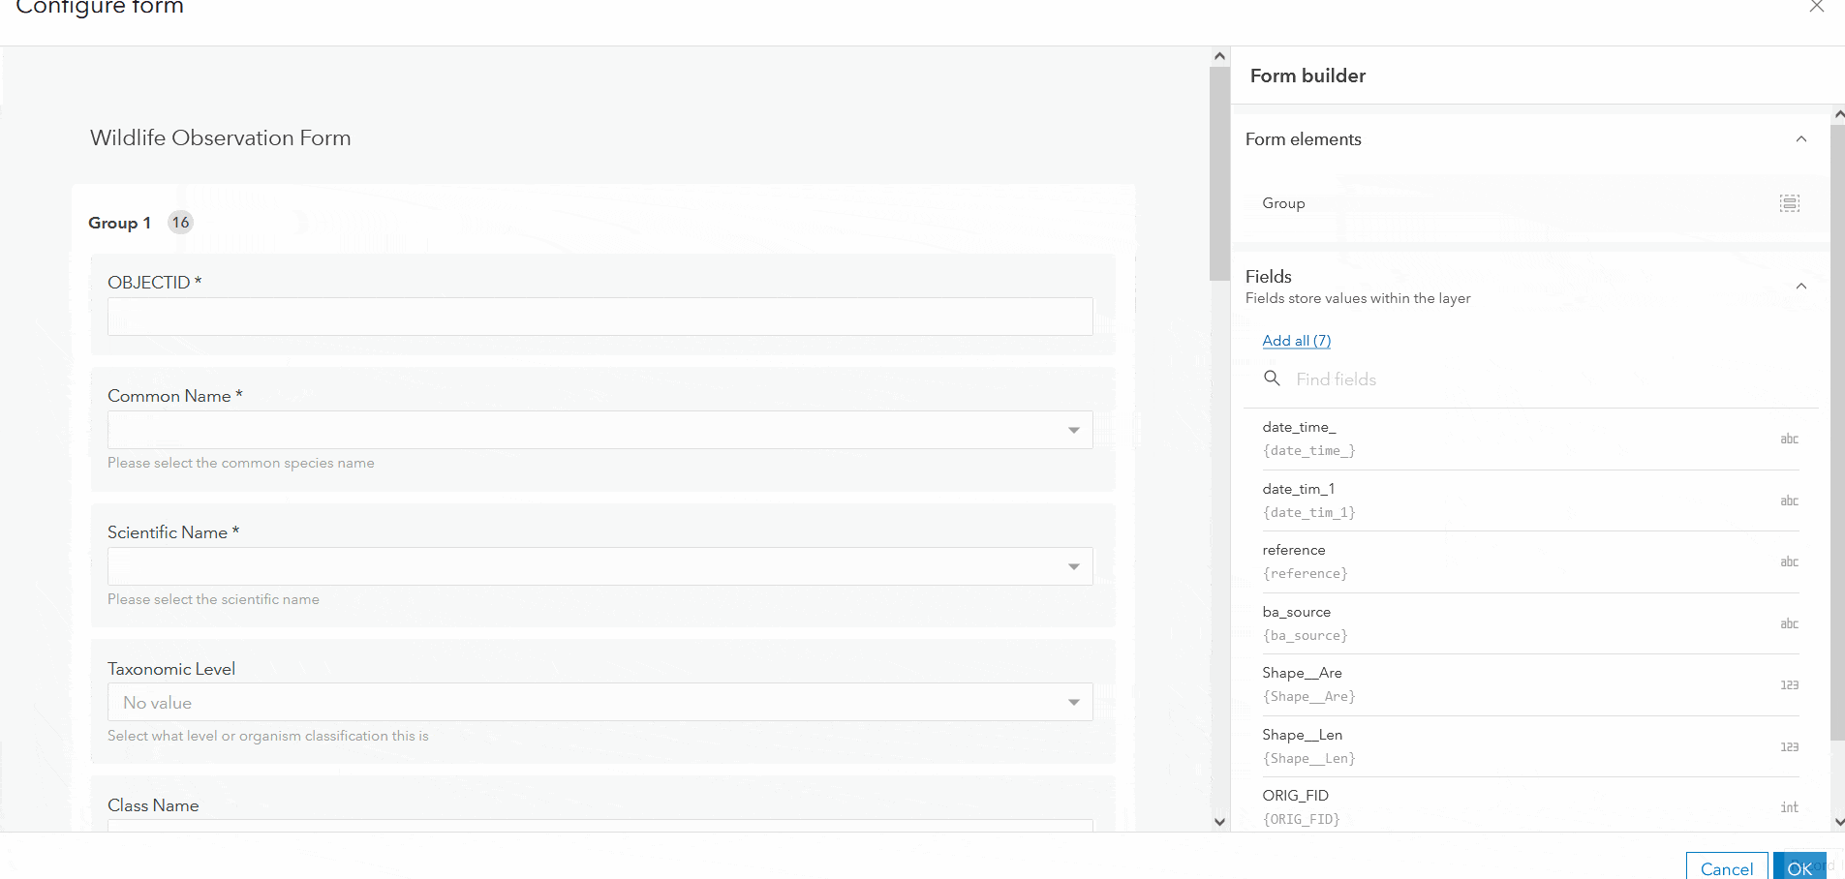Click the Add all (7) link
The image size is (1845, 879).
[x=1296, y=340]
